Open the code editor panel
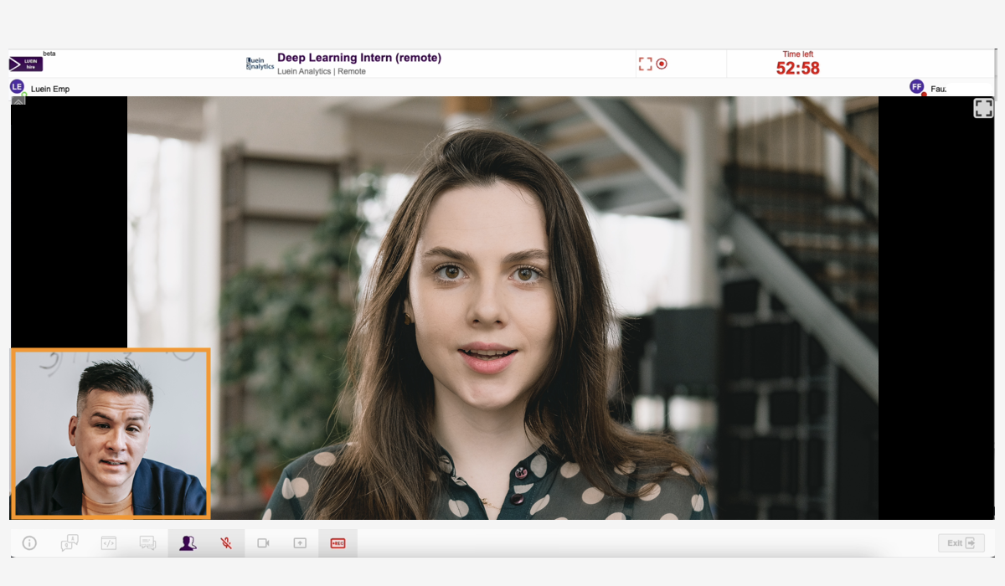This screenshot has height=586, width=1005. click(108, 543)
